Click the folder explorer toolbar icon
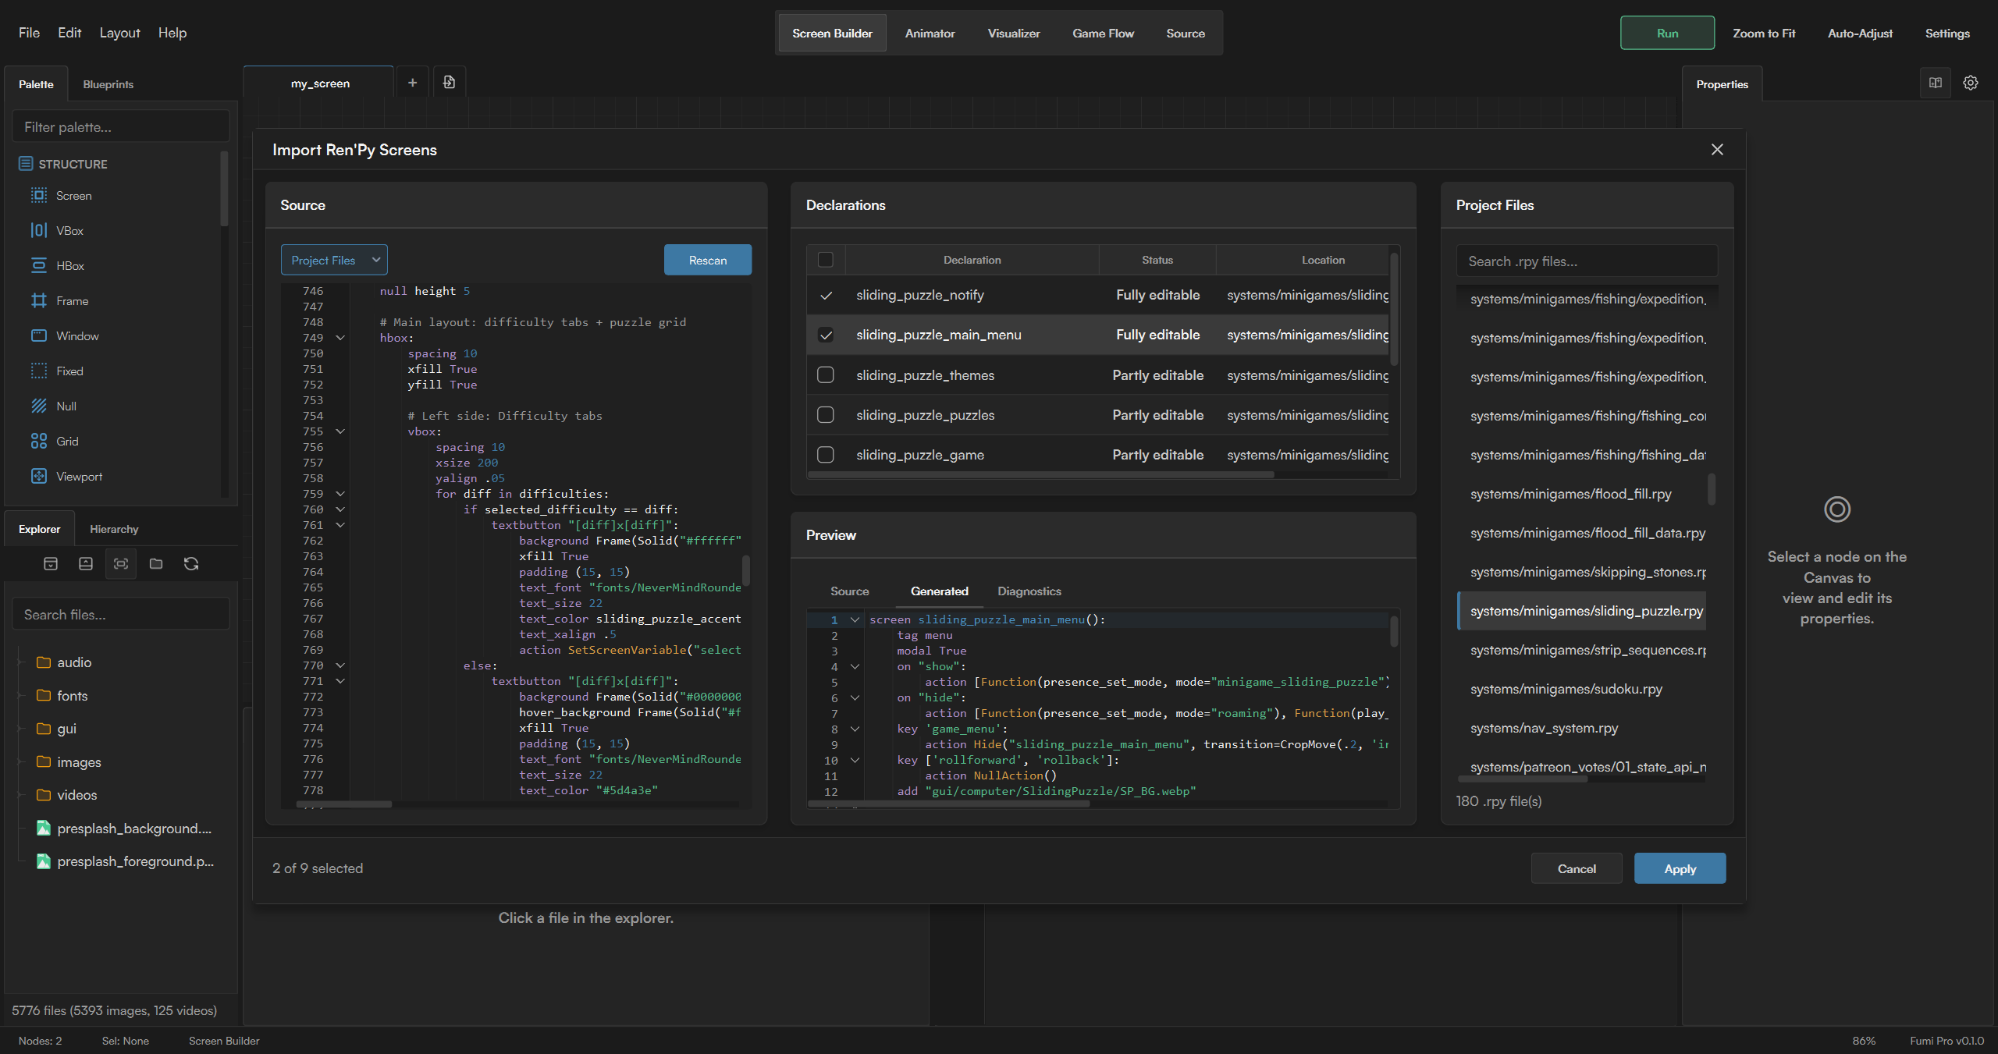The width and height of the screenshot is (1998, 1054). click(156, 564)
